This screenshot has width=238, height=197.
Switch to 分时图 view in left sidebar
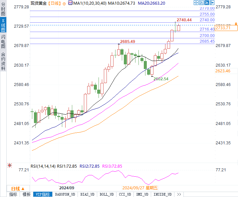point(3,10)
